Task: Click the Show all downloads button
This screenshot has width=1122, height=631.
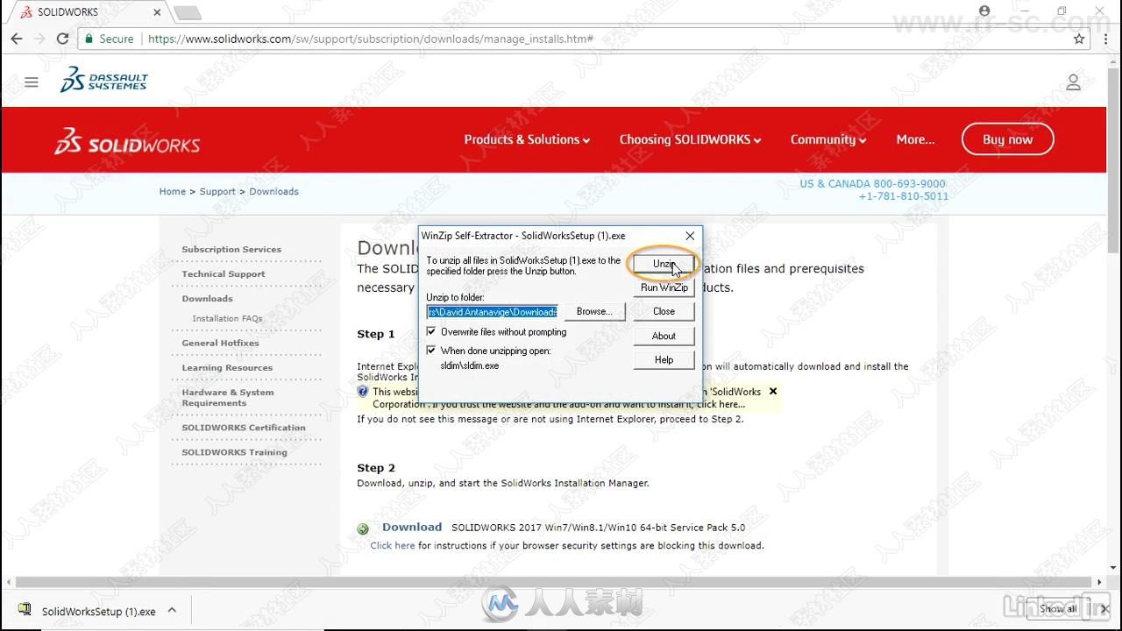Action: coord(1059,609)
